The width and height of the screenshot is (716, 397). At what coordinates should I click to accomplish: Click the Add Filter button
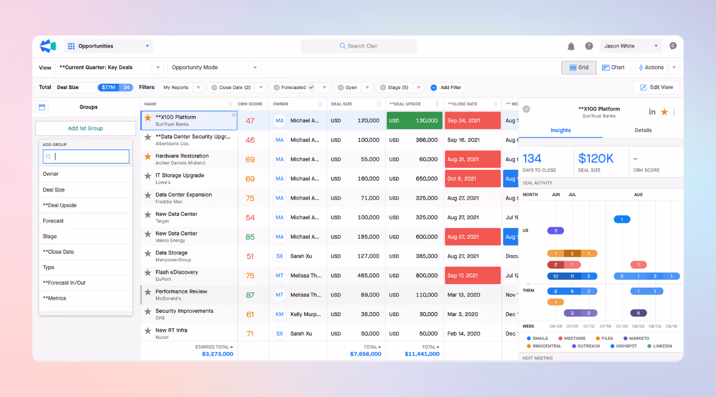pyautogui.click(x=446, y=87)
